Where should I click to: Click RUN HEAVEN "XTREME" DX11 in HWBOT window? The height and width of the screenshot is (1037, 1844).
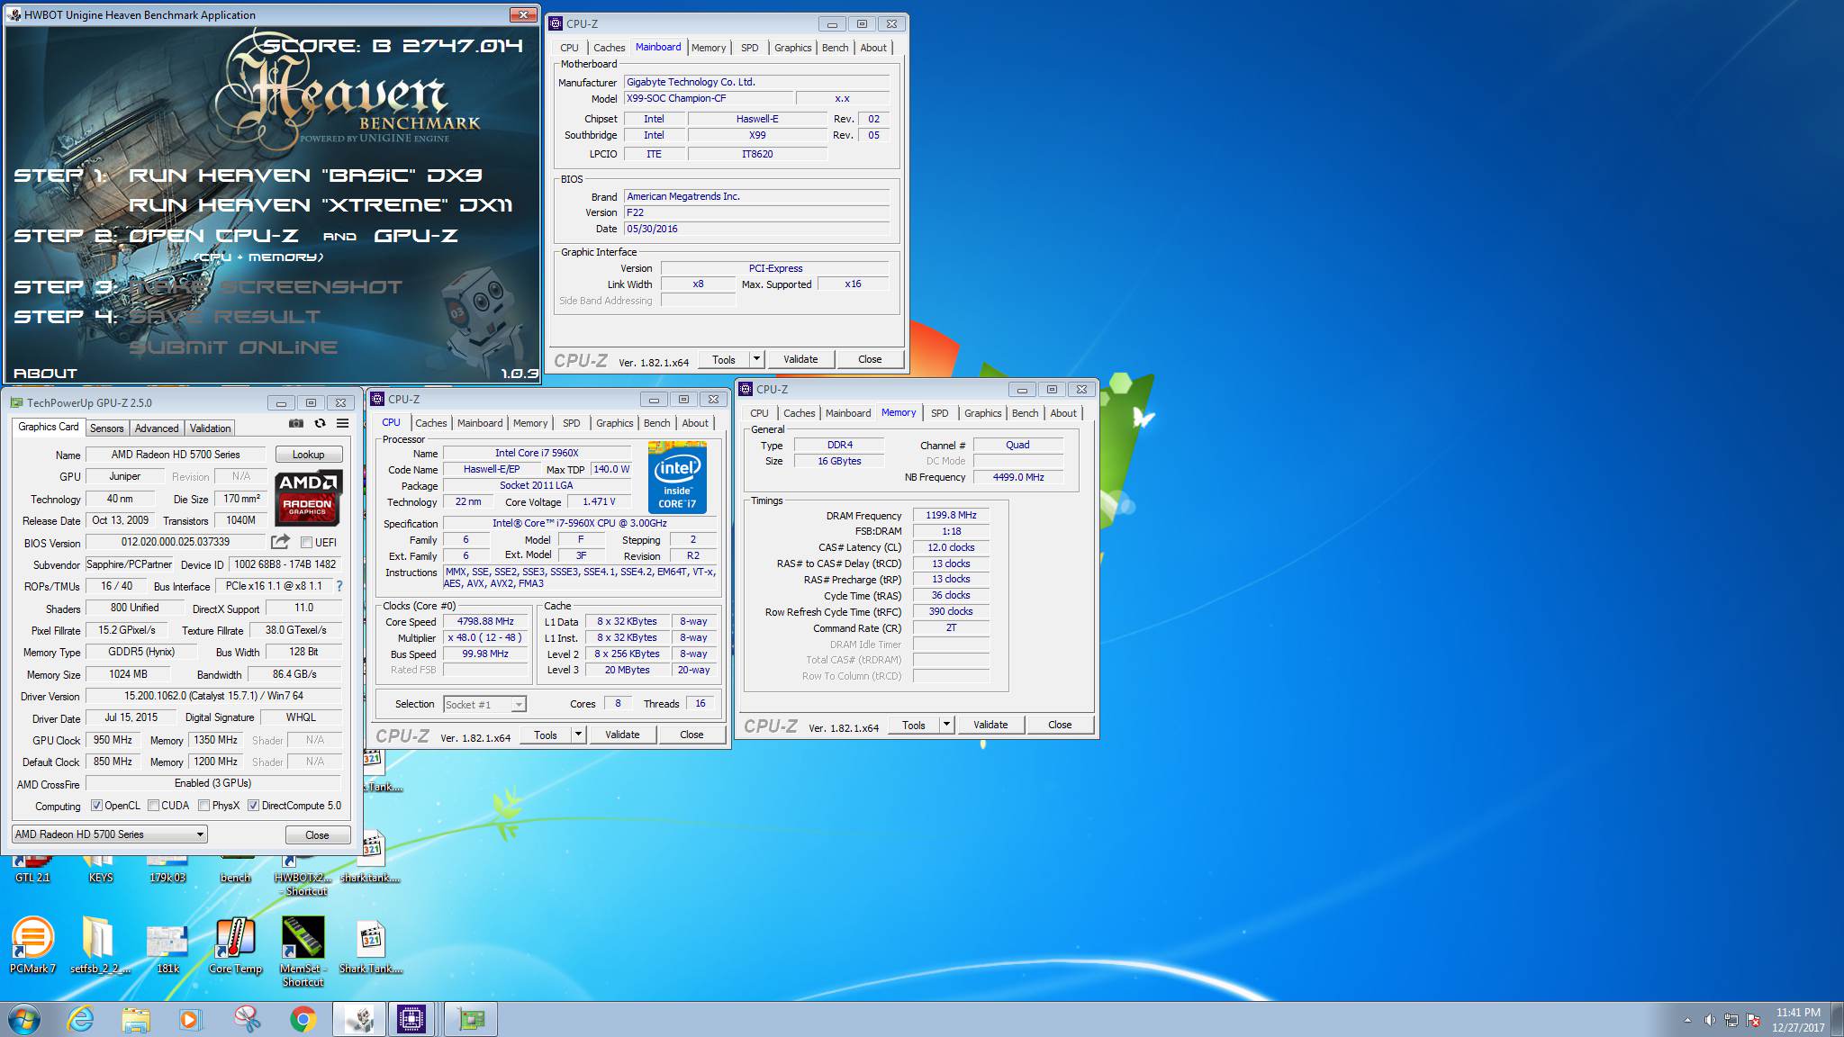321,204
